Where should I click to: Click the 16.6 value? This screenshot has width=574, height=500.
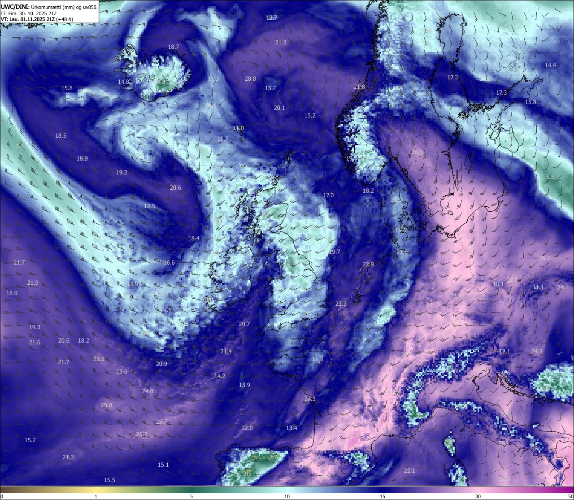click(169, 262)
